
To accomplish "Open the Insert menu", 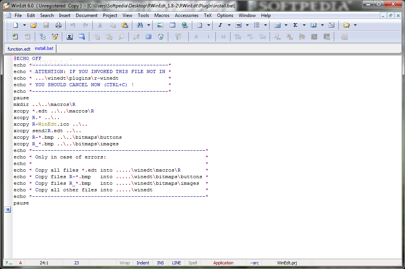I will click(65, 15).
